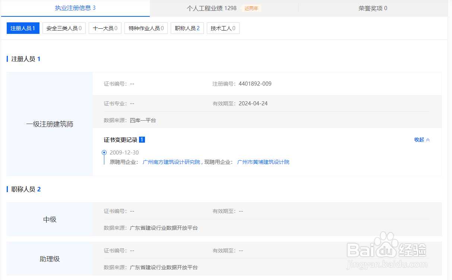Open 广州南方建筑设计研究院 link
This screenshot has width=452, height=280.
171,162
